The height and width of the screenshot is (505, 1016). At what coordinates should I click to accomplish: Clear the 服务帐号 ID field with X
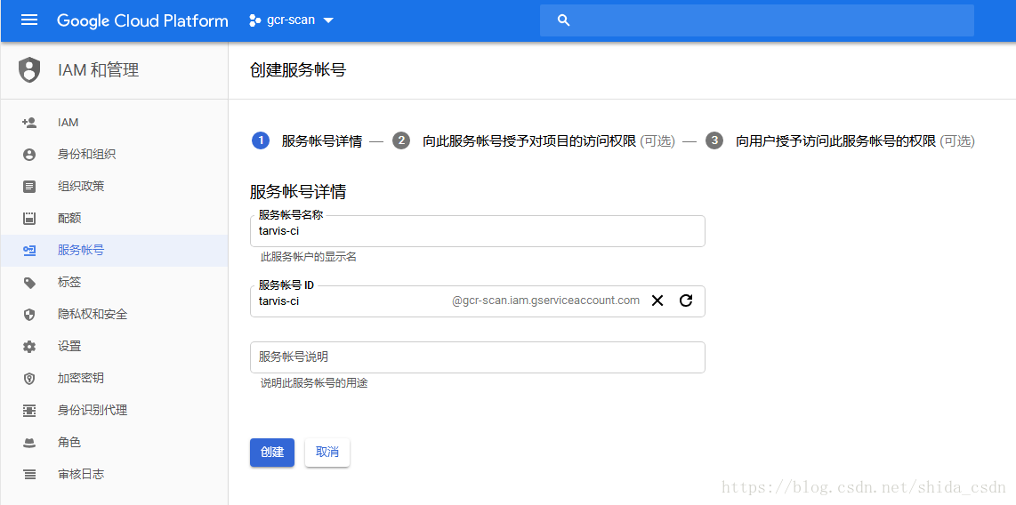[x=657, y=301]
